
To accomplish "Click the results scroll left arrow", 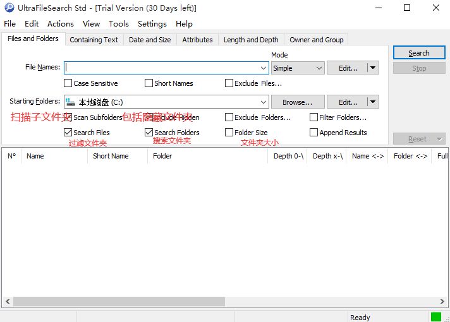I will (8, 301).
